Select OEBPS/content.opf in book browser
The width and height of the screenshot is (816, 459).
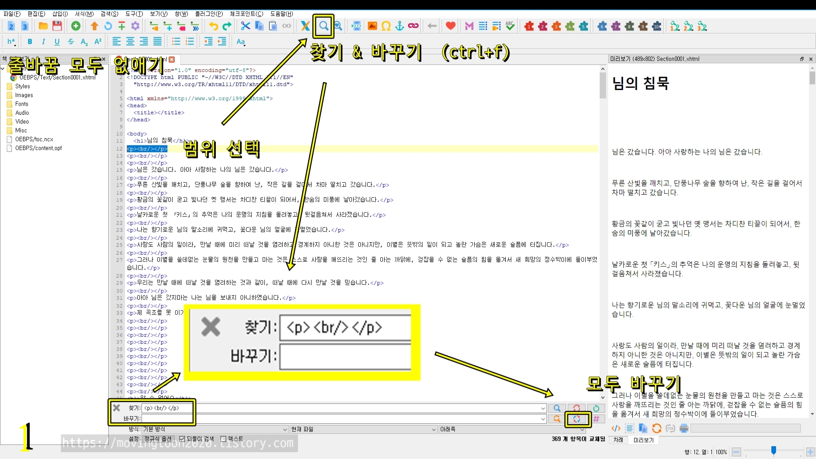(x=38, y=148)
